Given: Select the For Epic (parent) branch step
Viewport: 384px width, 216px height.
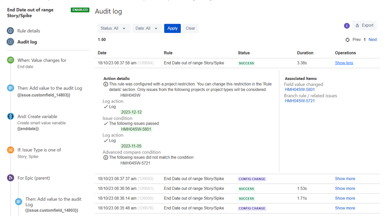Looking at the screenshot, I should point(33,178).
